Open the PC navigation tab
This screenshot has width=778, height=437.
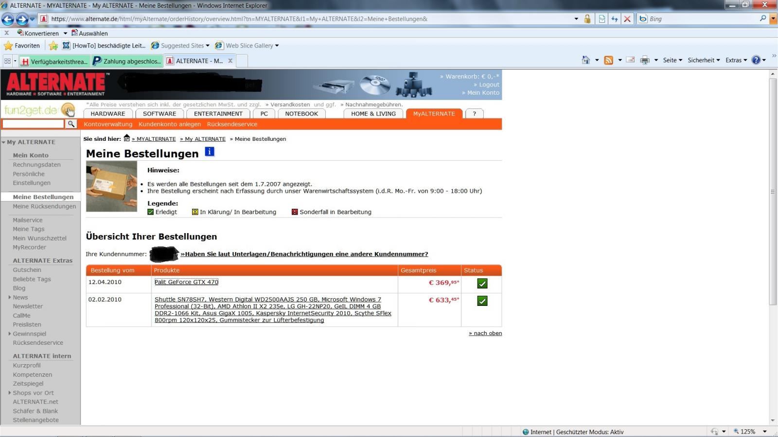(x=264, y=114)
